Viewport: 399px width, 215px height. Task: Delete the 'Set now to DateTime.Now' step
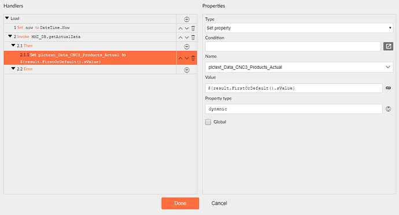(193, 28)
